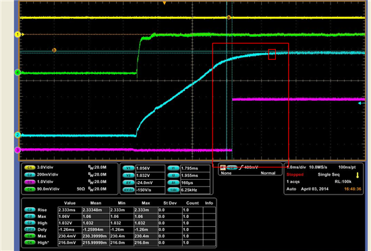Select the C2C2 Dely measurement row
The height and width of the screenshot is (251, 371).
pos(119,229)
